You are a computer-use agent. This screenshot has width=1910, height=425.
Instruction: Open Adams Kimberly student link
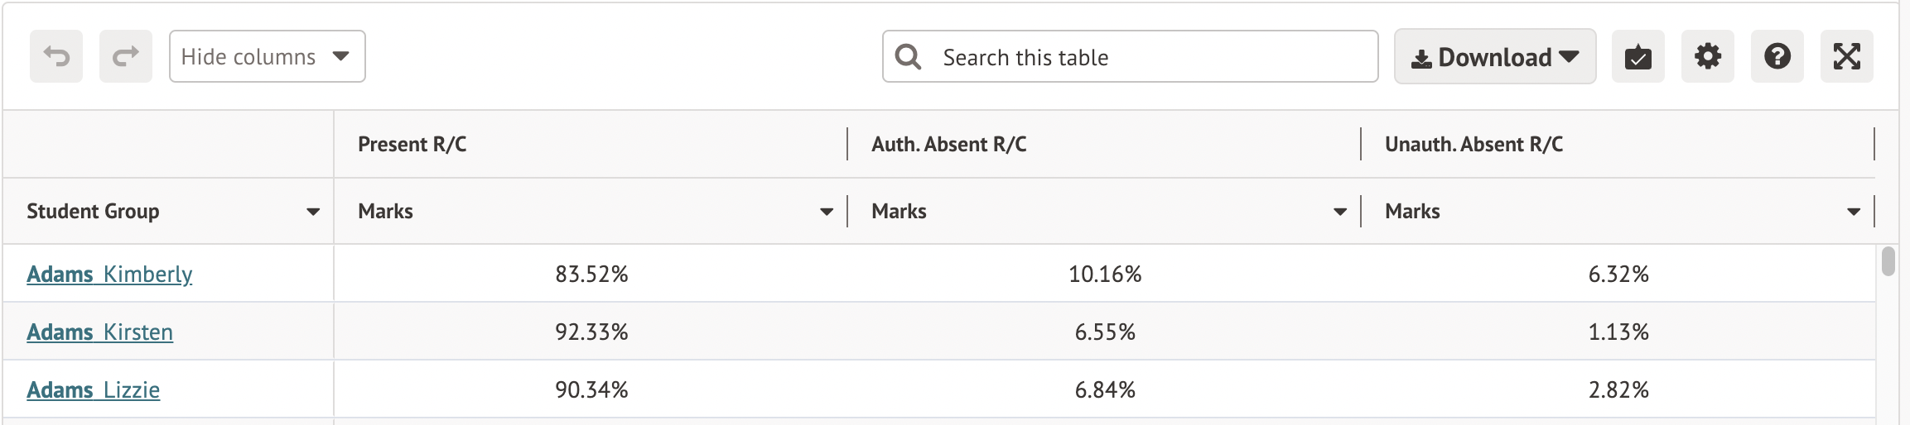109,274
